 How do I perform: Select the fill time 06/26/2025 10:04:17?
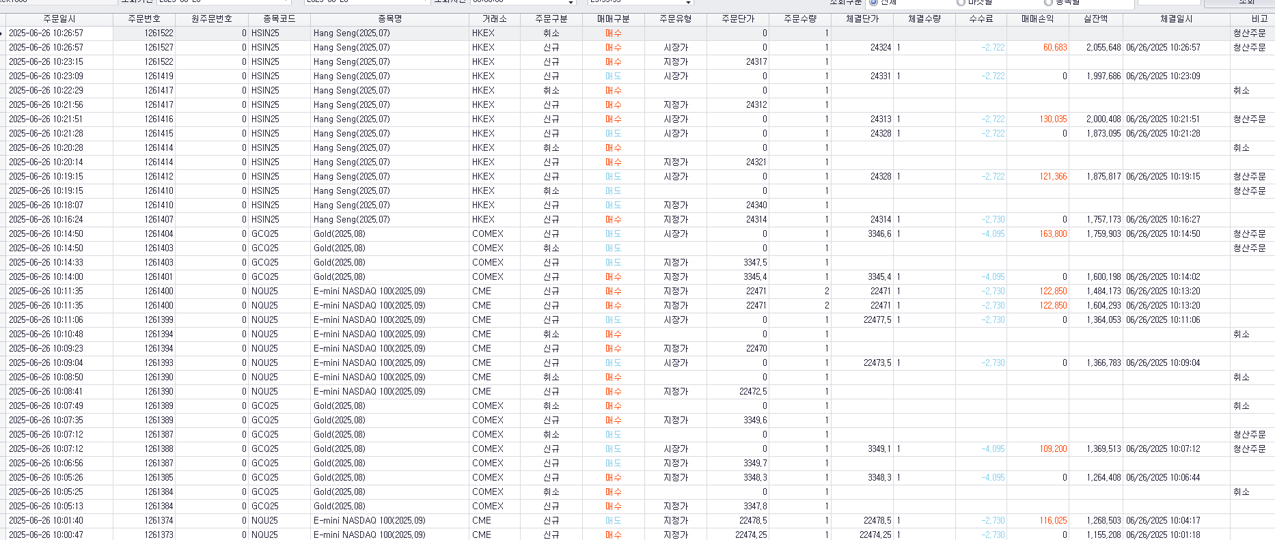click(1163, 521)
